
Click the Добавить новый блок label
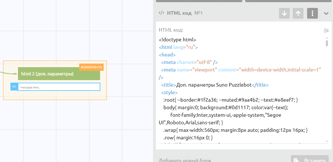click(x=185, y=160)
